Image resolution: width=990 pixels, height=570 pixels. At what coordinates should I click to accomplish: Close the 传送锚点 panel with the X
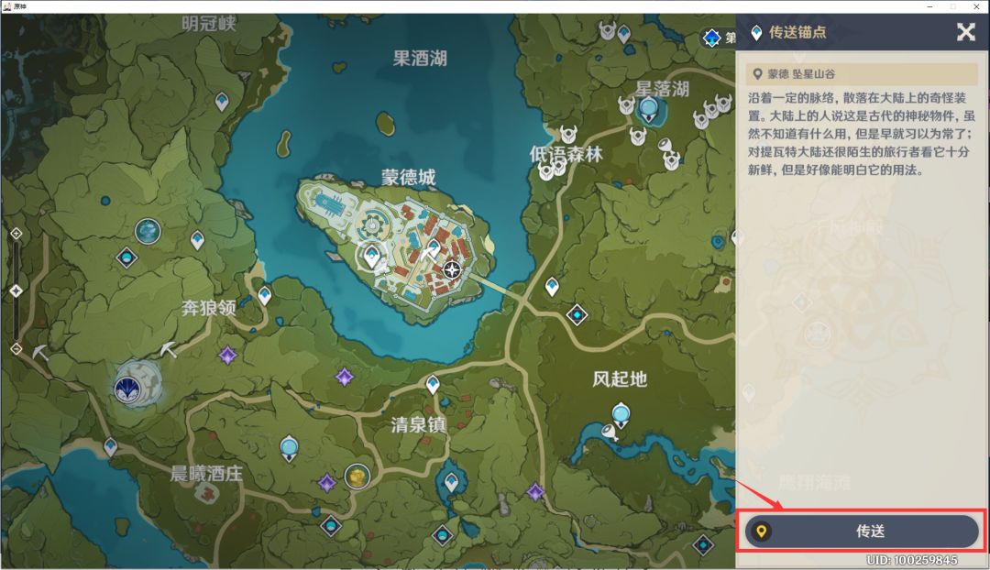[x=965, y=31]
